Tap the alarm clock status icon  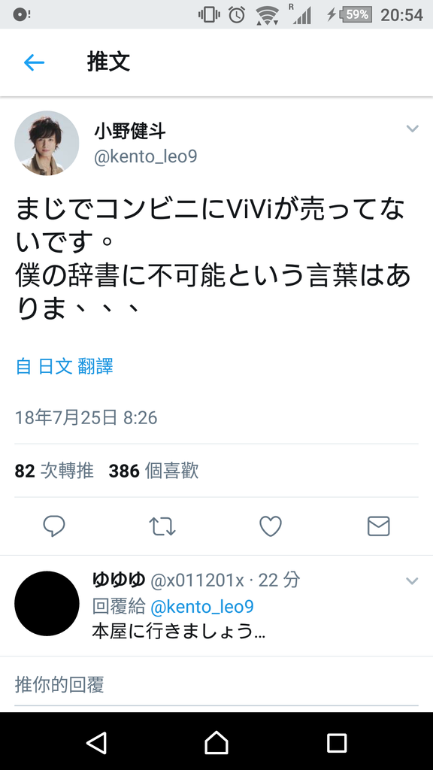click(x=237, y=15)
